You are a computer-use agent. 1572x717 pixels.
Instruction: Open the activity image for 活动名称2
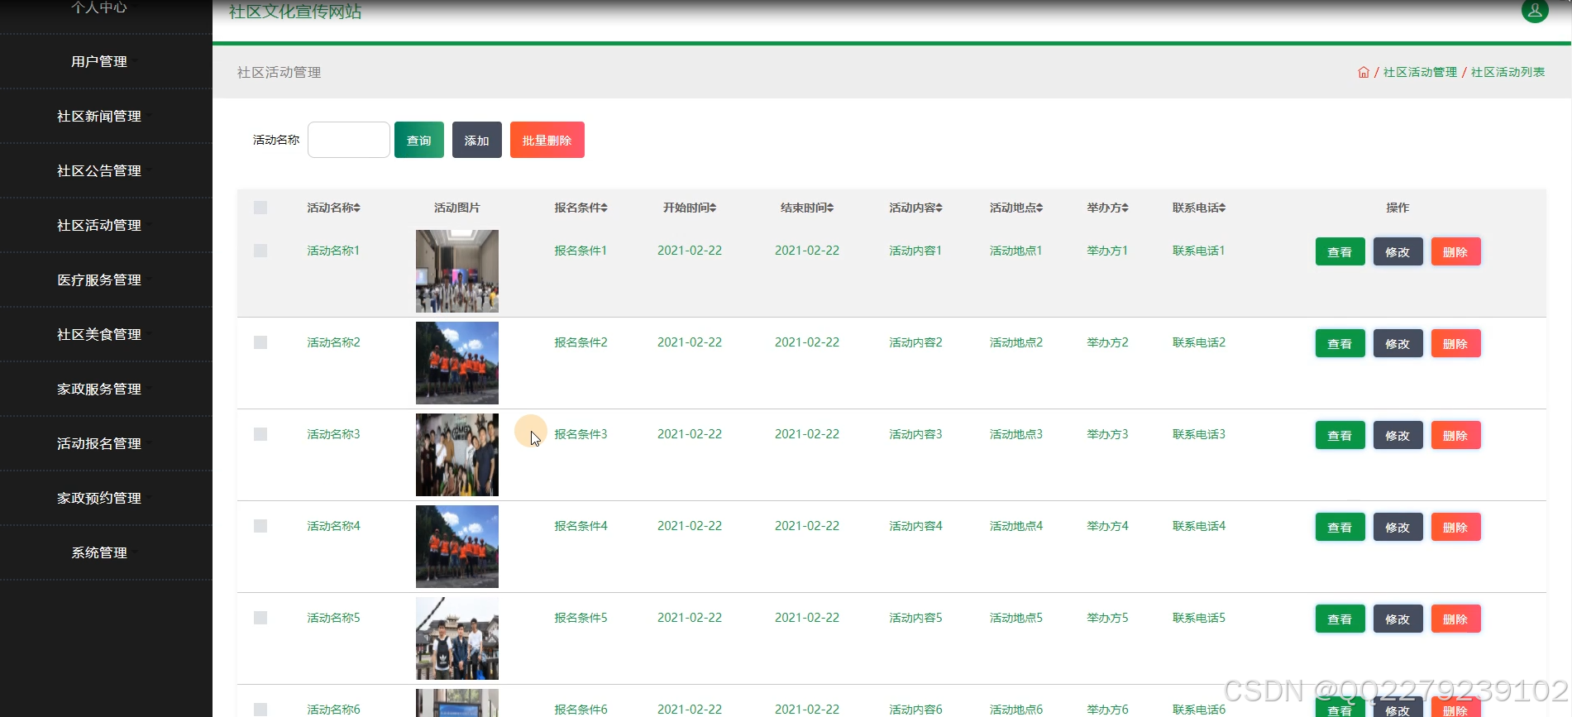click(x=457, y=363)
